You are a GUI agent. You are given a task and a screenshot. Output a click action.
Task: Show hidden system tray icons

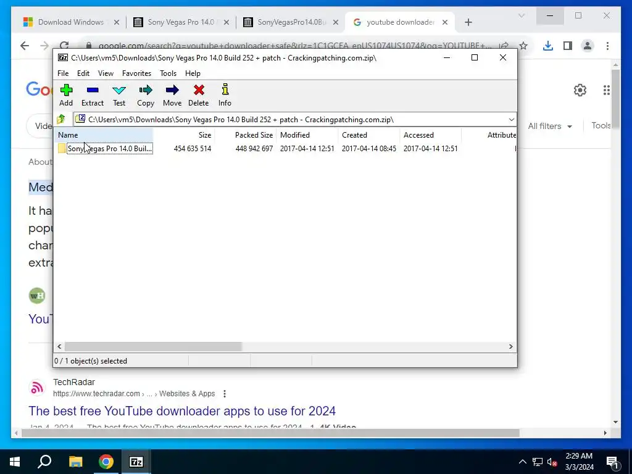522,462
